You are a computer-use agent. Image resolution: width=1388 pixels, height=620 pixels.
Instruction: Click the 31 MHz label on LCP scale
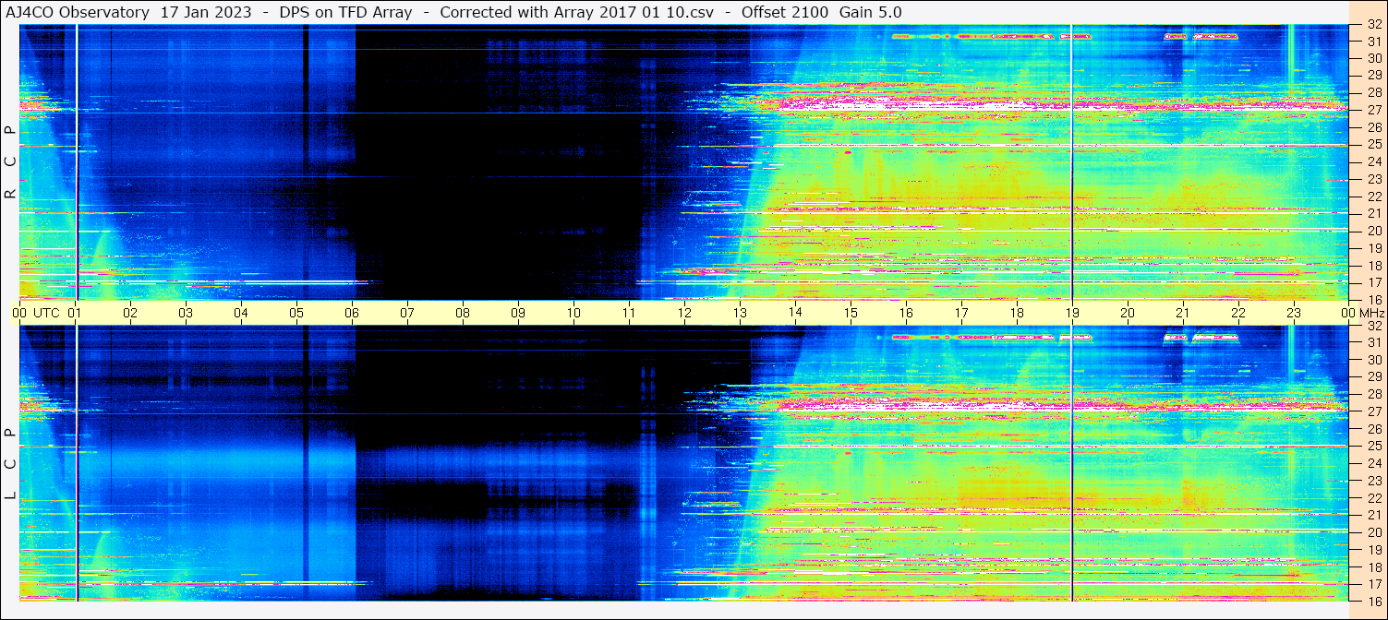pos(1373,342)
